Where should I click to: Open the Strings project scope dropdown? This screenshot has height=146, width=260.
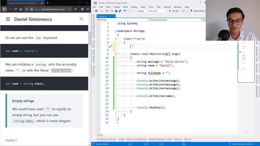pyautogui.click(x=123, y=20)
